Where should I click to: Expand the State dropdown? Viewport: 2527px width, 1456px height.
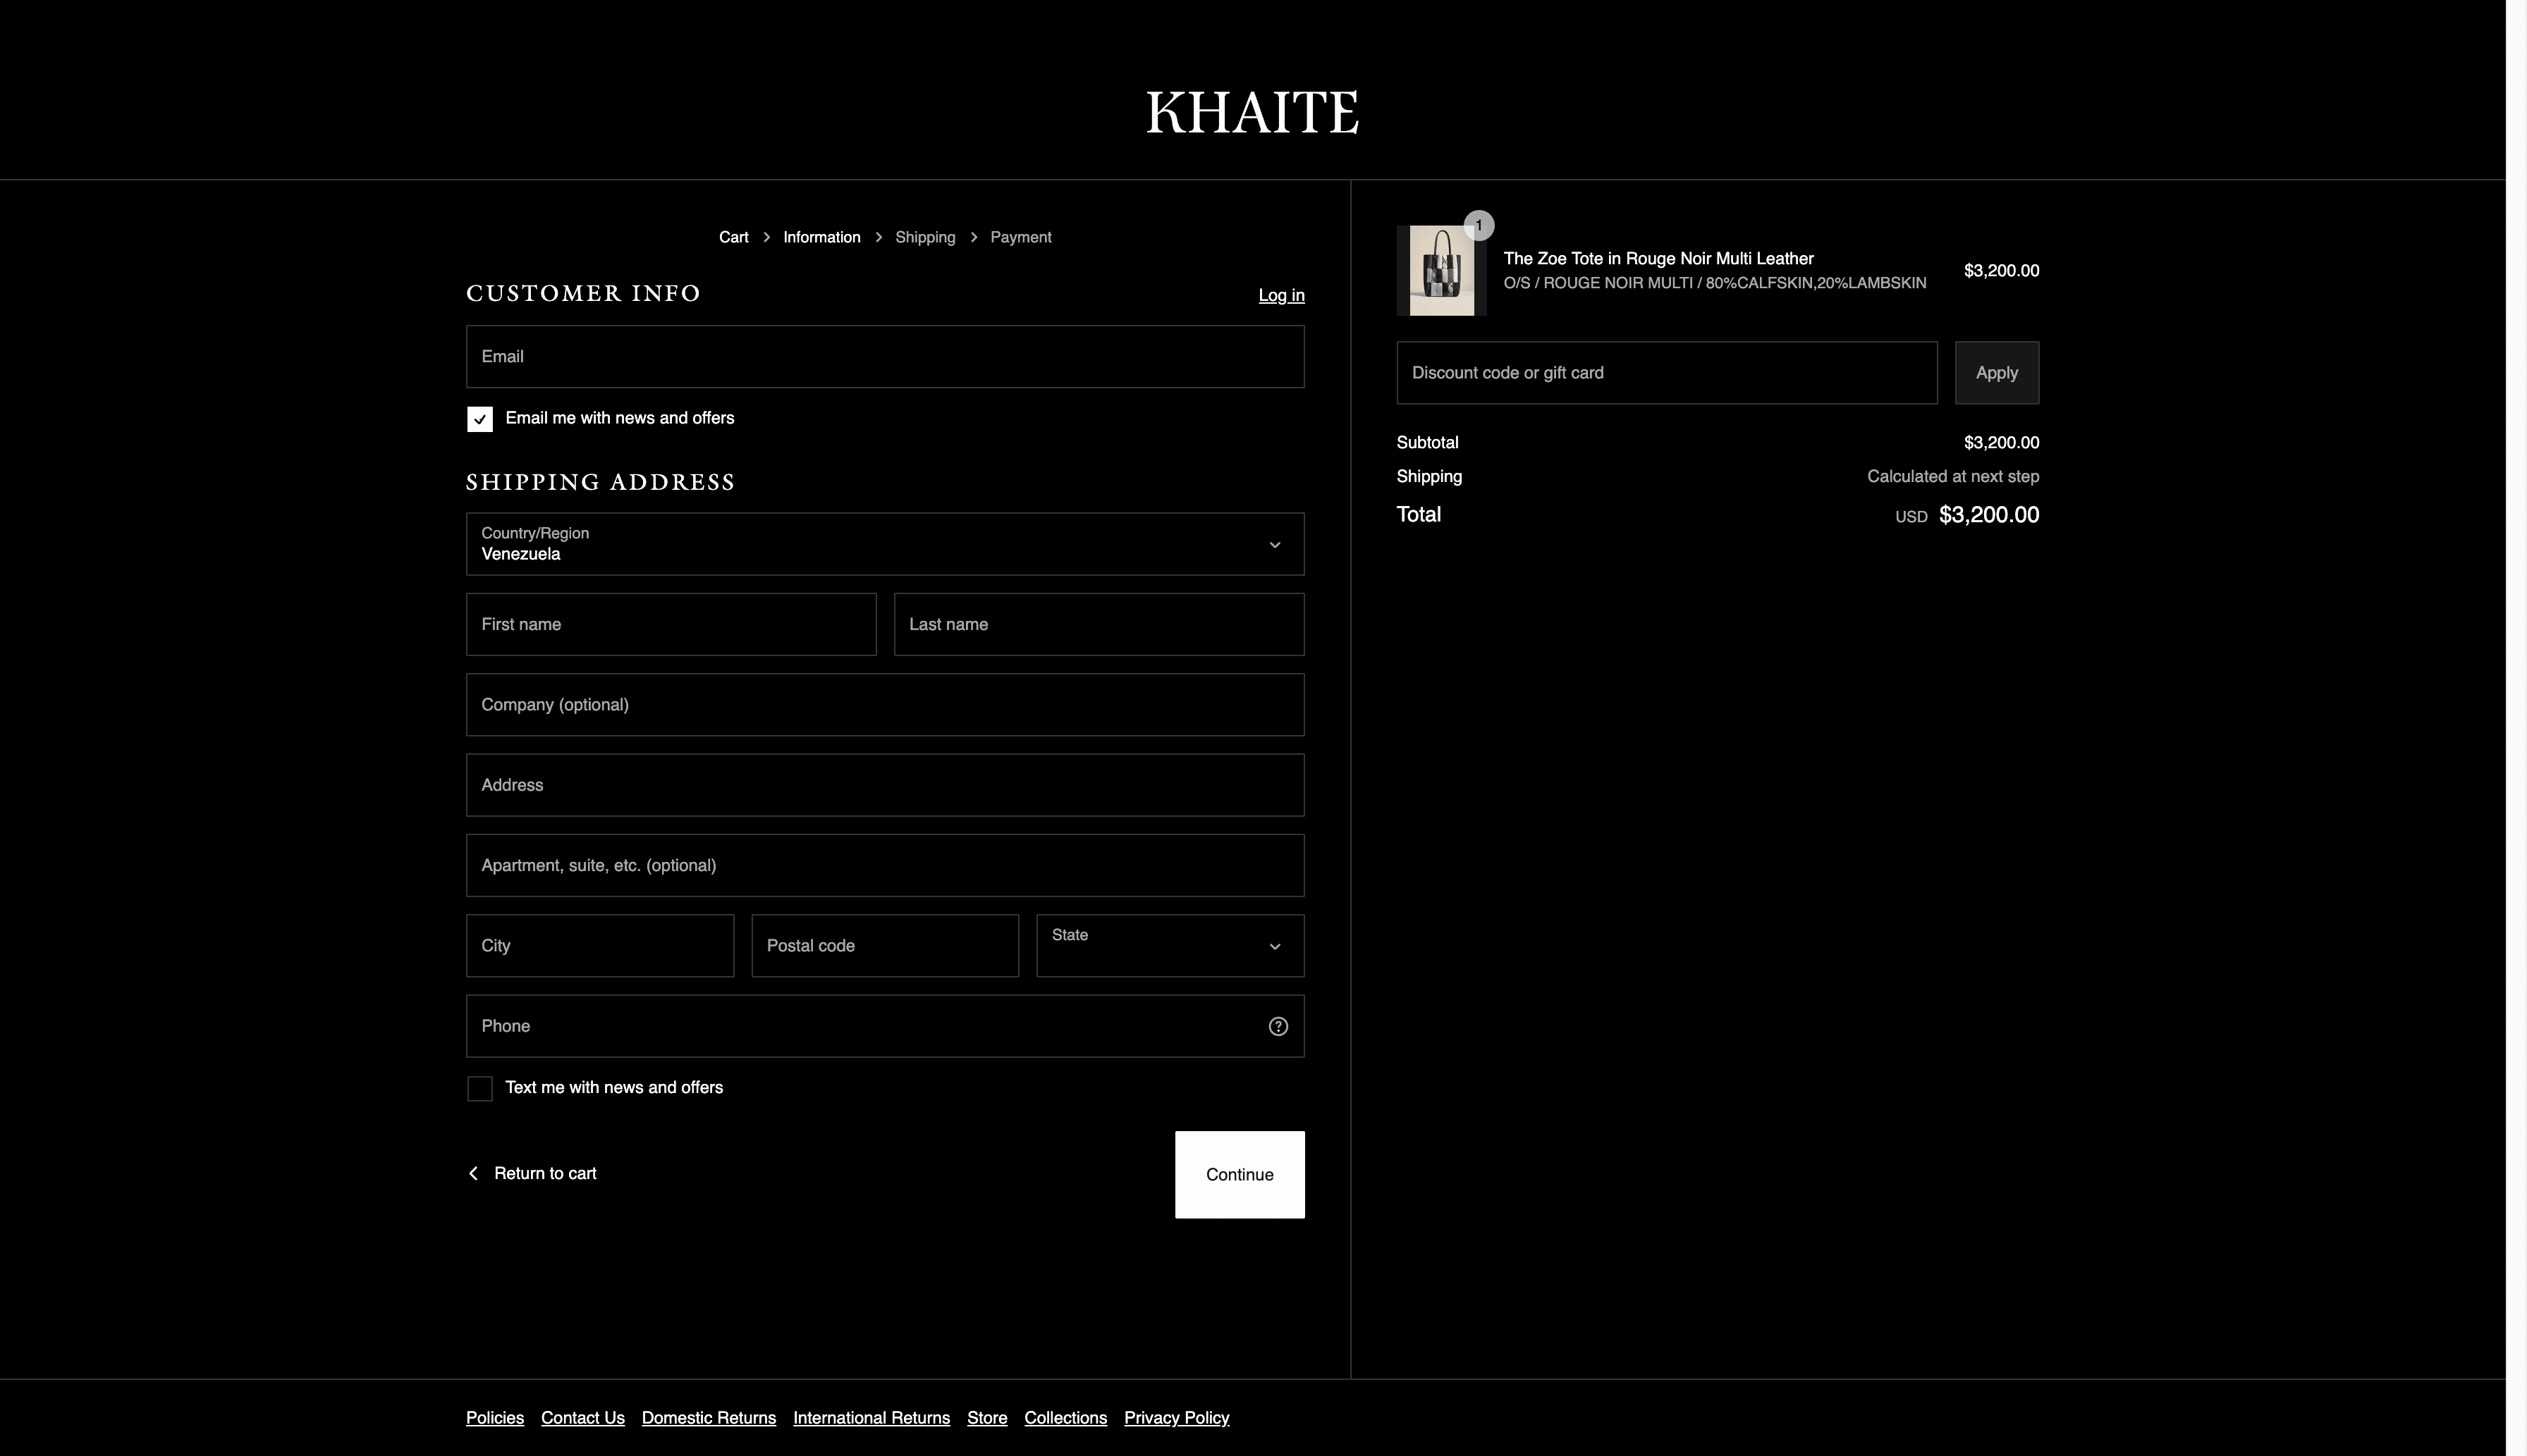coord(1170,946)
